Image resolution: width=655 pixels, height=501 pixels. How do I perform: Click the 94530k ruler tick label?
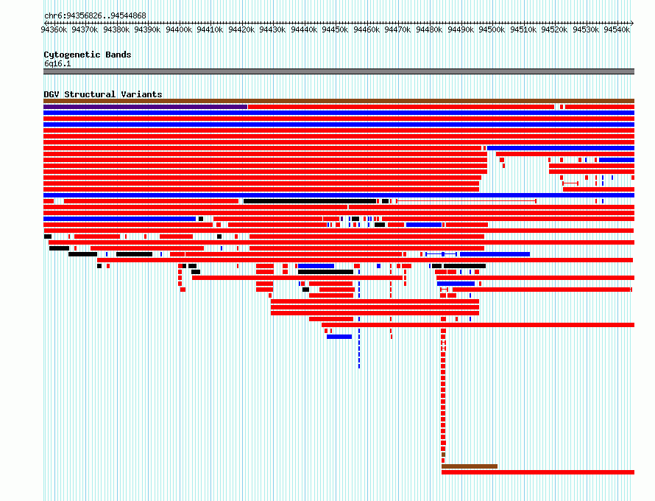point(586,29)
